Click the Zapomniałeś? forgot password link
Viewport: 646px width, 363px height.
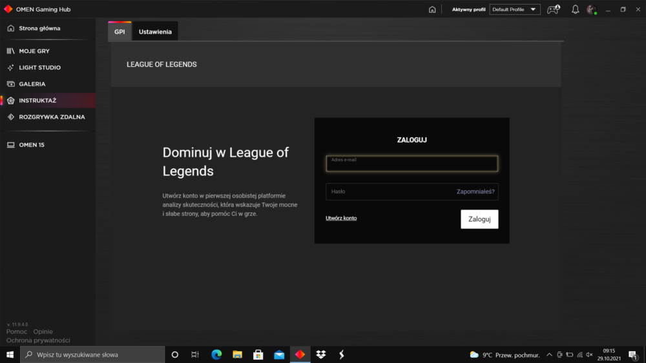point(475,191)
